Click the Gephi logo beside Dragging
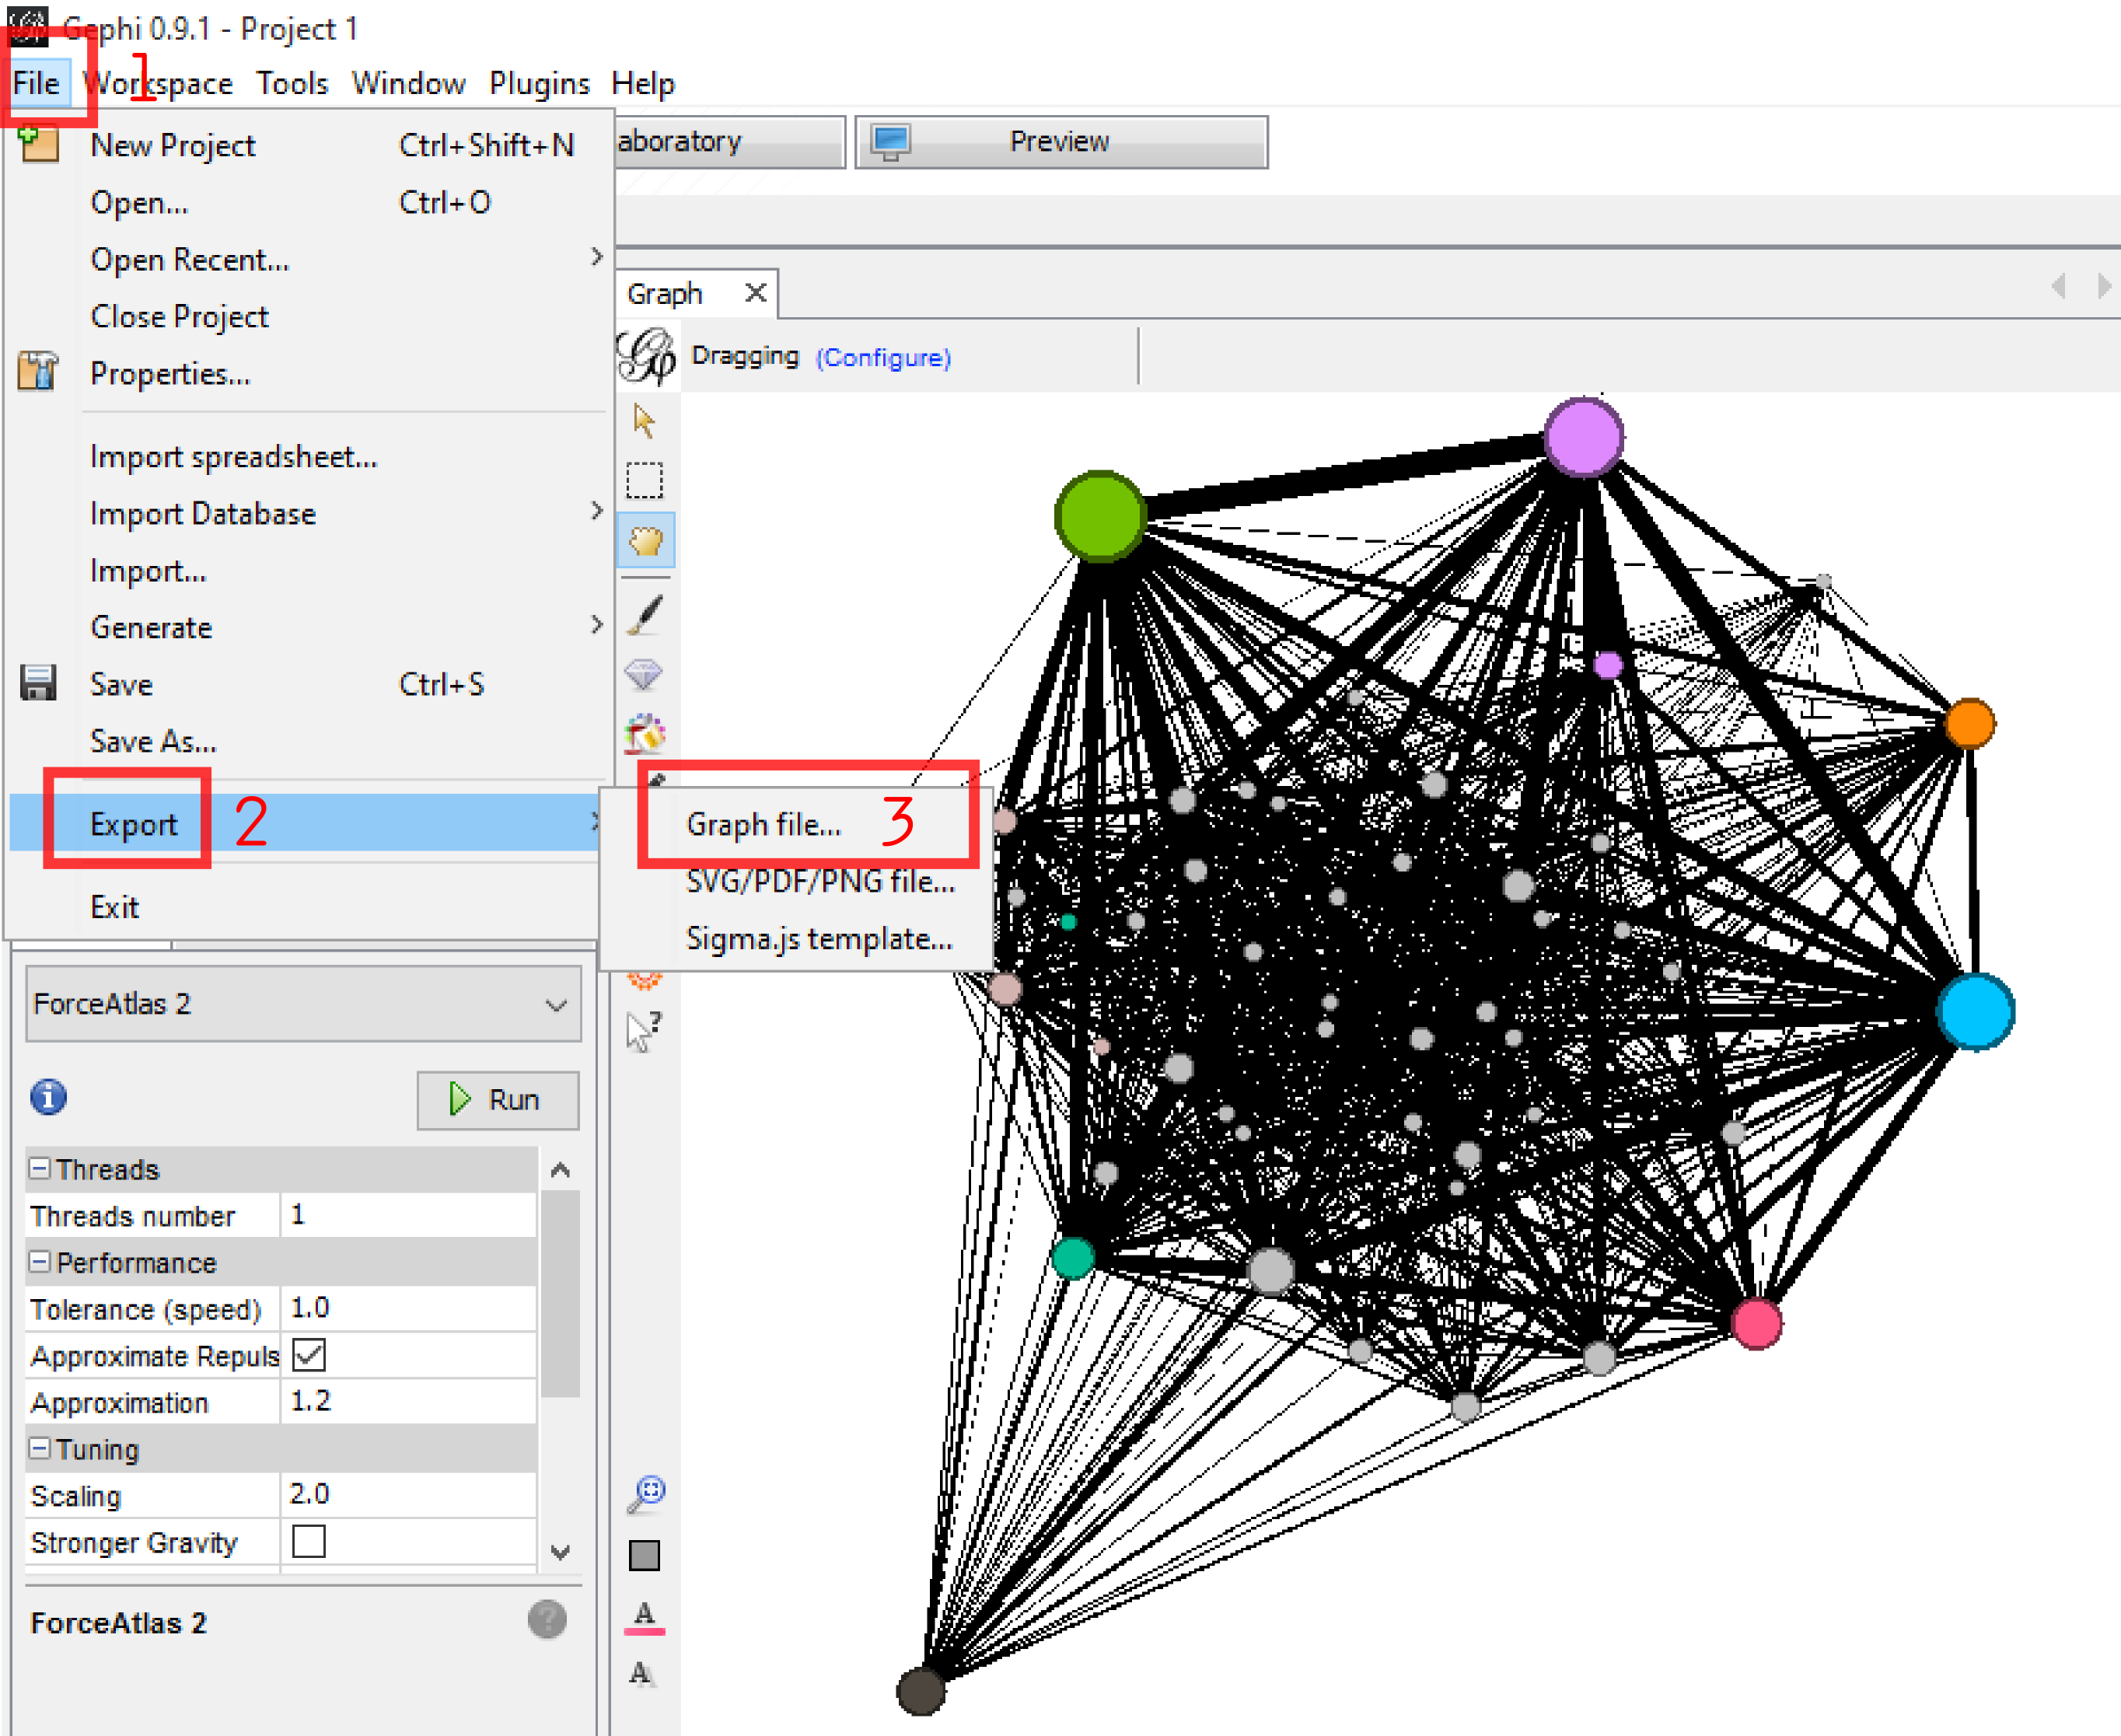The image size is (2121, 1736). (x=646, y=356)
